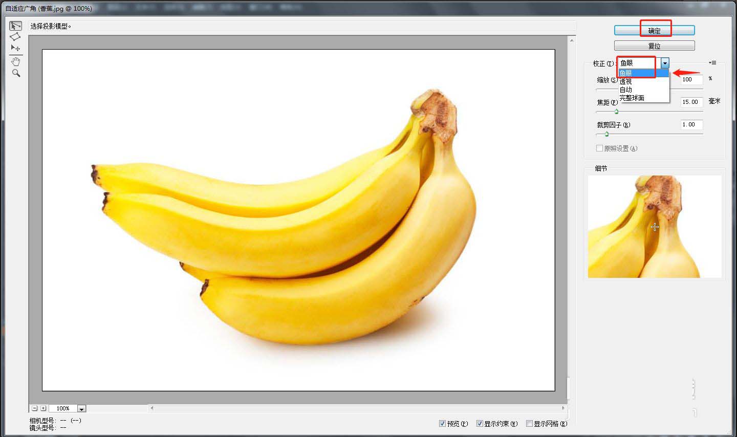Toggle the 显示约束 checkbox
The width and height of the screenshot is (737, 437).
point(480,423)
